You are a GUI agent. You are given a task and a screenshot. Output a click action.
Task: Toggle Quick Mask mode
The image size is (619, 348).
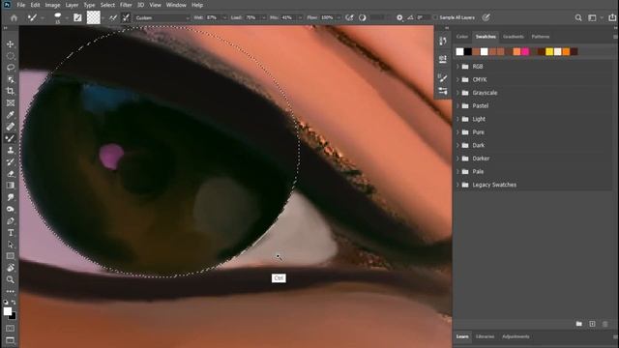[x=11, y=329]
